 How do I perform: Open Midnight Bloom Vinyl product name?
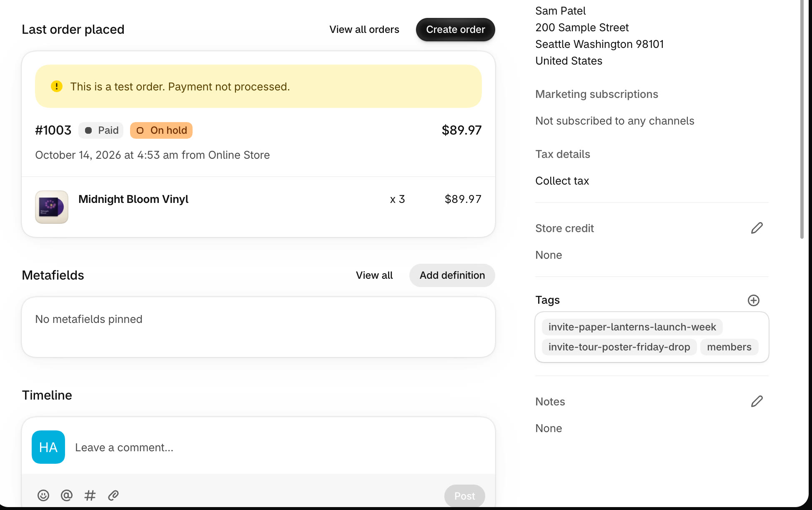(133, 199)
